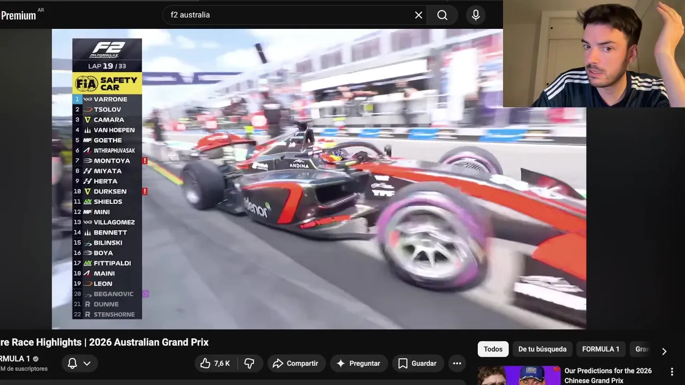
Task: Open 'Our Predictions for the 2026 Chinese Grand Prix'
Action: [x=608, y=375]
